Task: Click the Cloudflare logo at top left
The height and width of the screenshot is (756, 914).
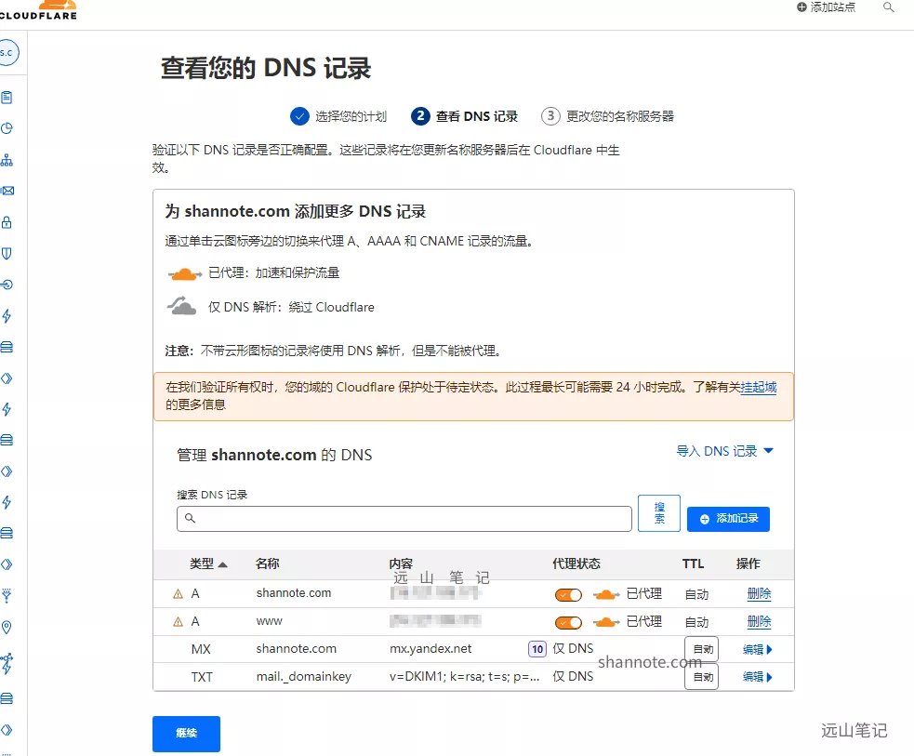Action: 39,9
